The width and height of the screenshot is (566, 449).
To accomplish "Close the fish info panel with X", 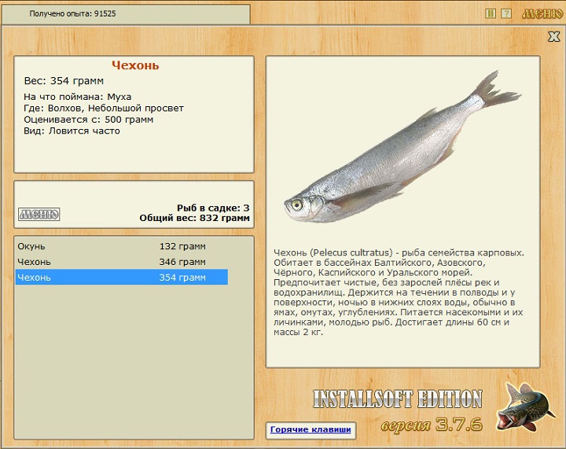I will (554, 36).
